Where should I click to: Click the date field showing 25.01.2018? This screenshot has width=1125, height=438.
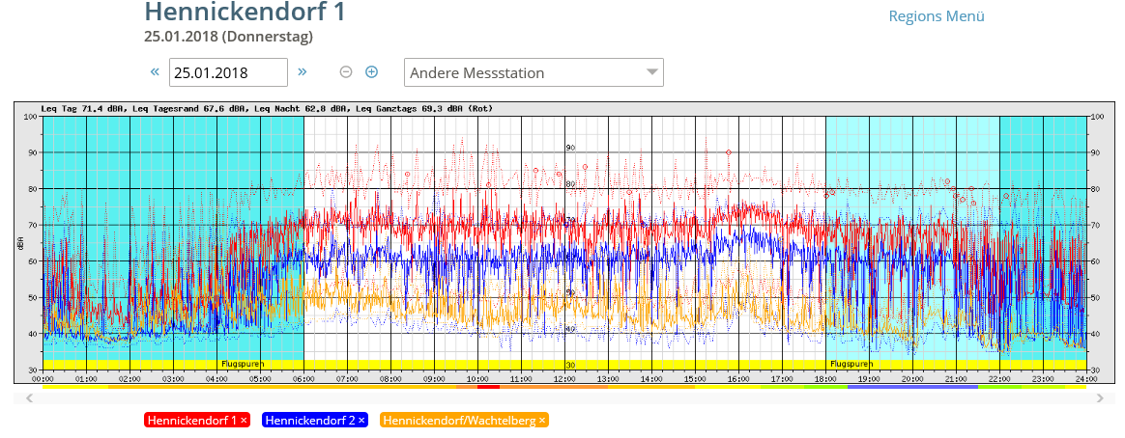click(x=228, y=72)
